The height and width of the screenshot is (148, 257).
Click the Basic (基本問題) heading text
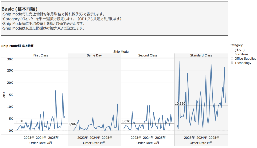(19, 9)
